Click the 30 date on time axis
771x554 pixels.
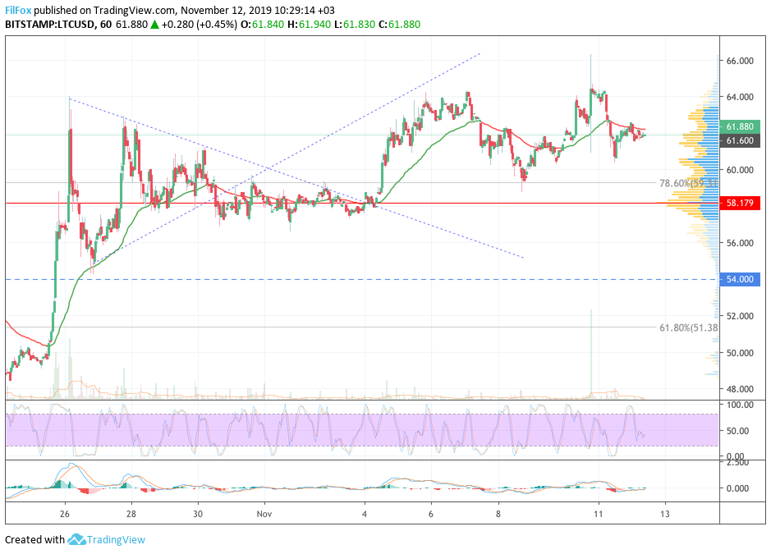(198, 514)
